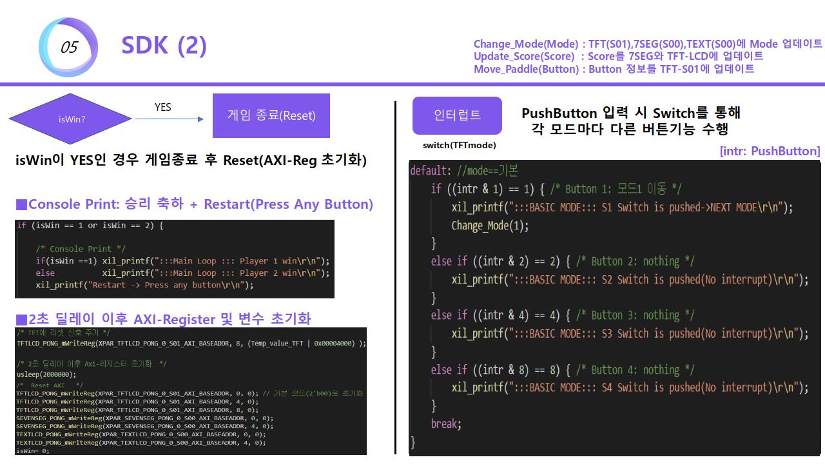
Task: Click the /* TFT에 리셋 신호 주기 */ comment
Action: 63,333
